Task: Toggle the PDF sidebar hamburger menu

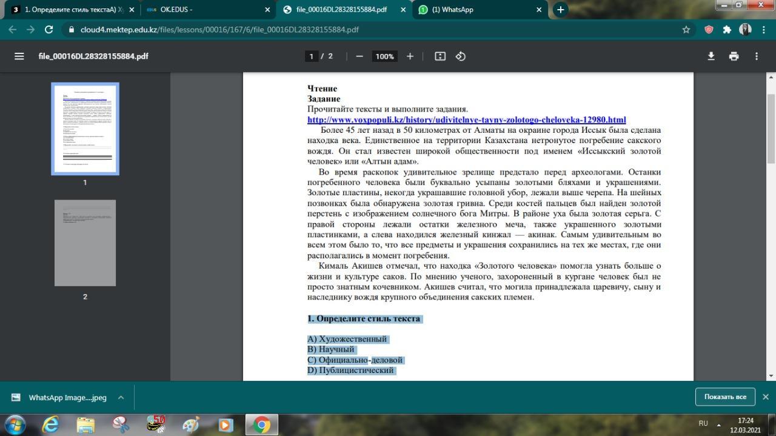Action: (19, 56)
